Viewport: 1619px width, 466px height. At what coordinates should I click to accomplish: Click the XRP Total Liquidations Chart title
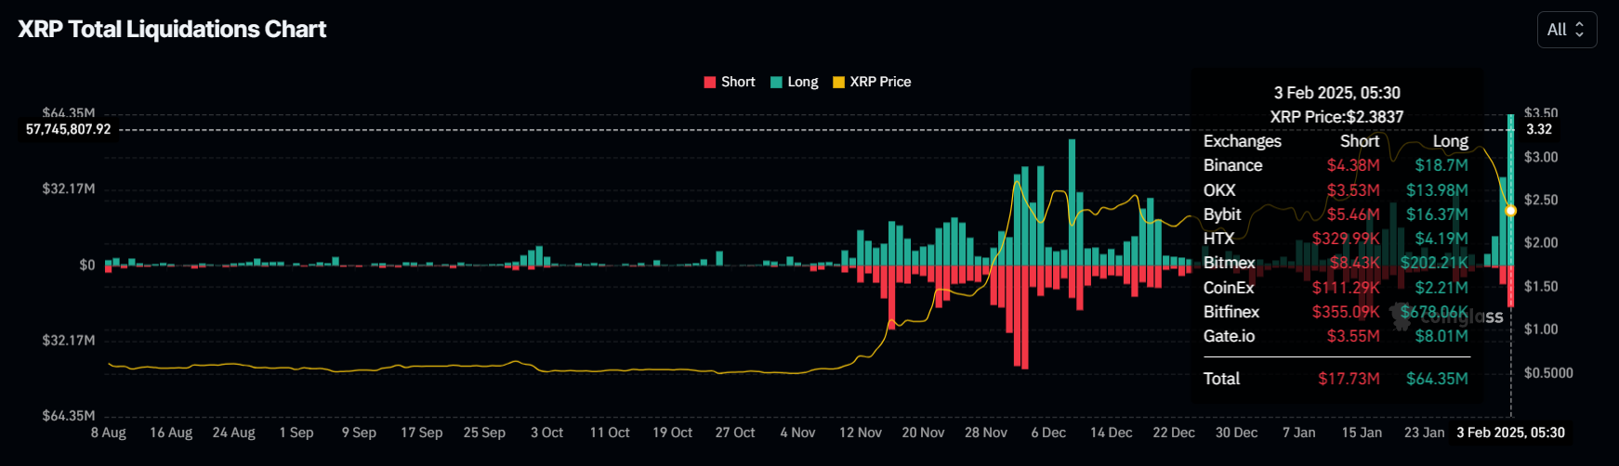coord(172,30)
